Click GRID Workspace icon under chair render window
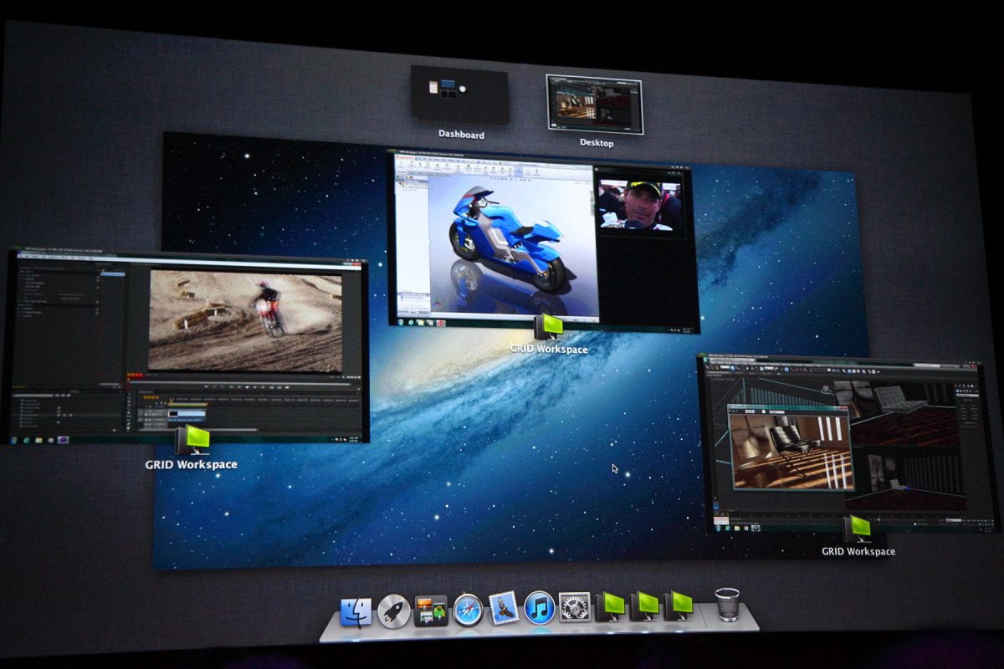 858,529
